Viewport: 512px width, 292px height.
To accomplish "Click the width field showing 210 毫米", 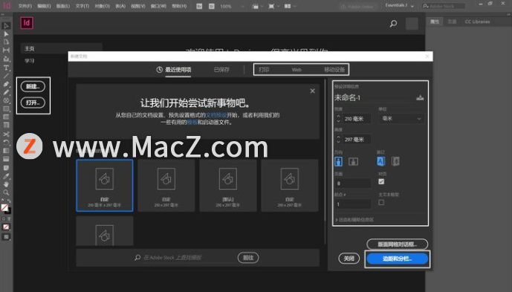I will coord(357,119).
